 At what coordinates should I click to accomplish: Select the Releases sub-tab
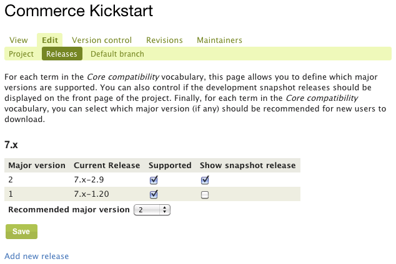click(62, 54)
